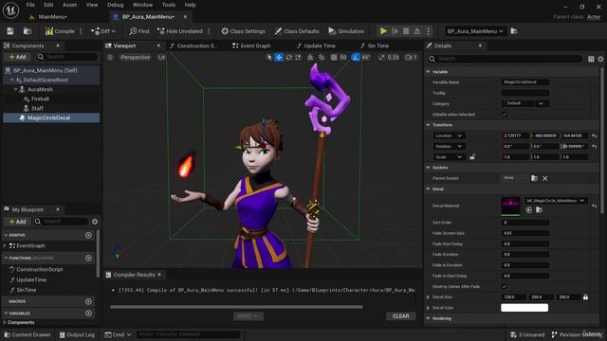607x341 pixels.
Task: Switch to the Update Time tab
Action: pos(316,45)
